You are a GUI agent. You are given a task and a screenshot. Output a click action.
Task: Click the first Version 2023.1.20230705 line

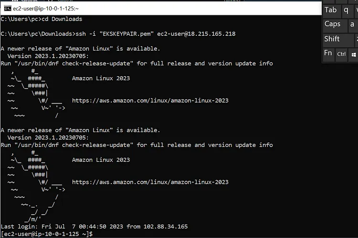[x=48, y=56]
